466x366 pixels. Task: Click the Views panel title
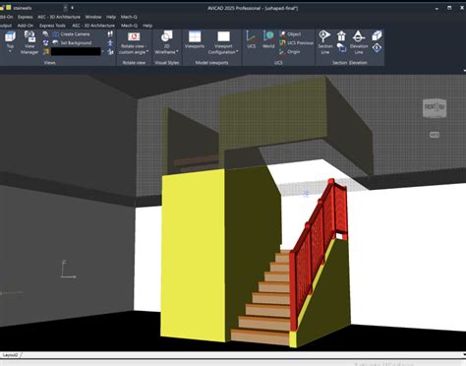[x=49, y=63]
